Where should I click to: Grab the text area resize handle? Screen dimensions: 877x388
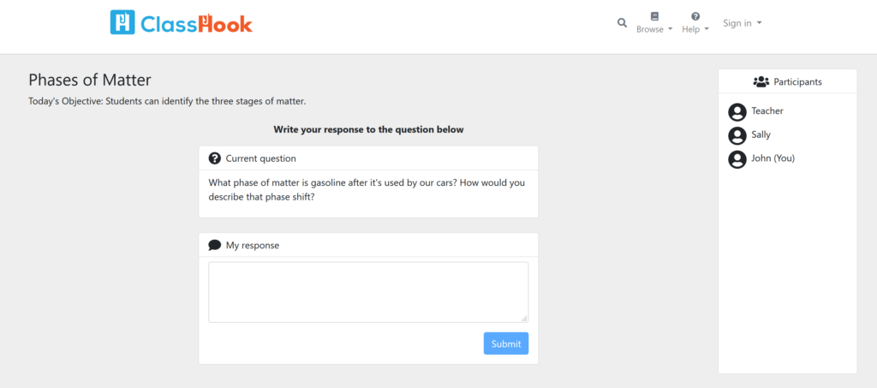click(524, 318)
